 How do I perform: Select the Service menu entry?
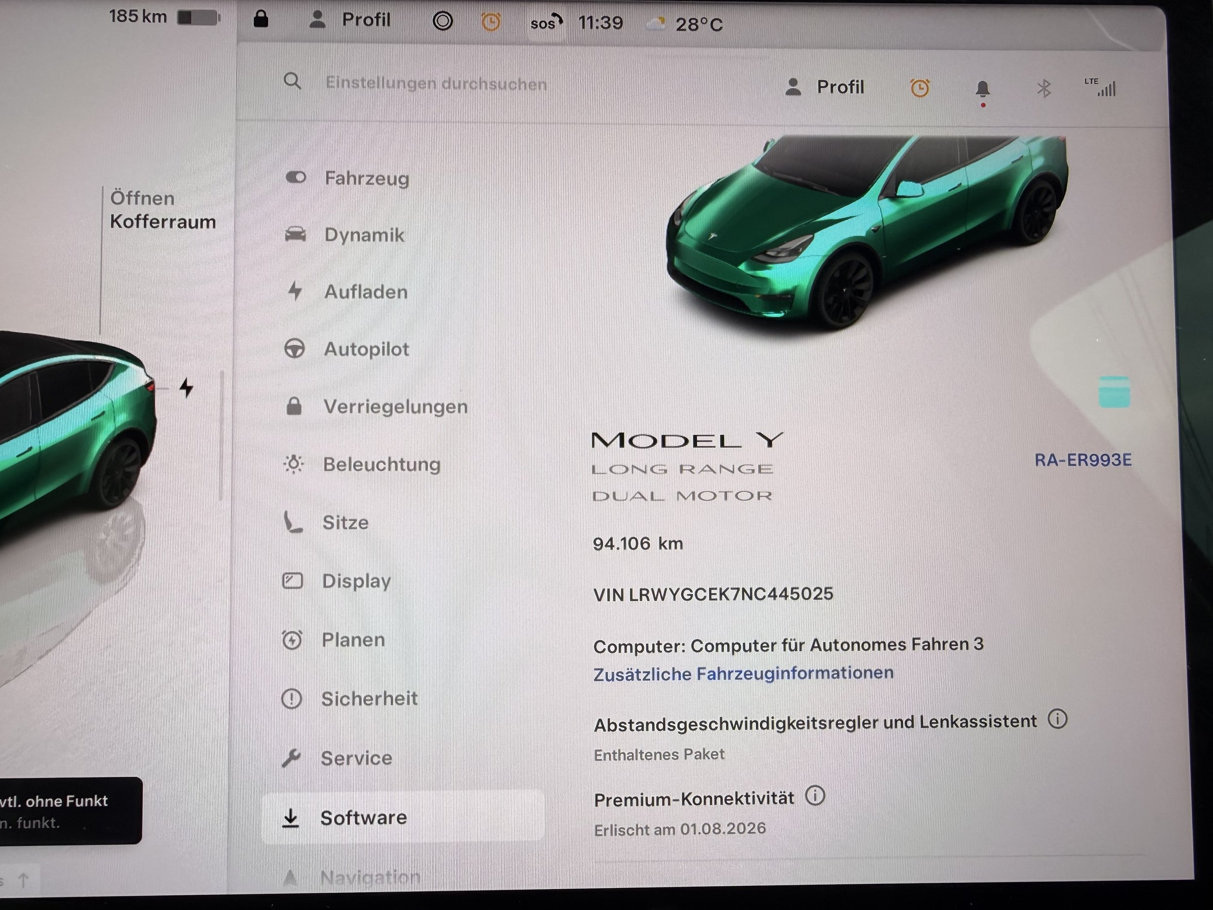337,758
